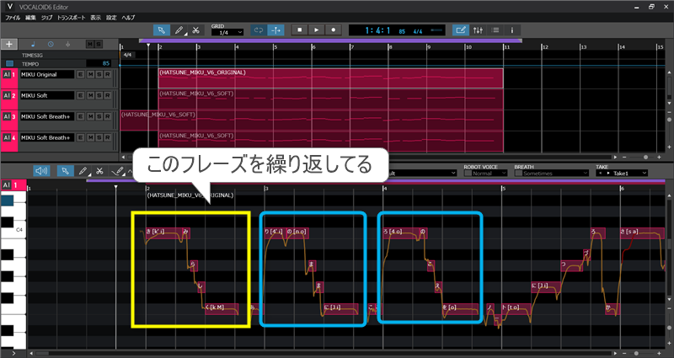Click the MIKU Original track name field
The width and height of the screenshot is (674, 358).
[x=47, y=74]
